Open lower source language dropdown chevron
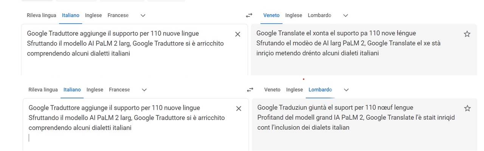Viewport: 484px width, 151px height. pyautogui.click(x=144, y=90)
